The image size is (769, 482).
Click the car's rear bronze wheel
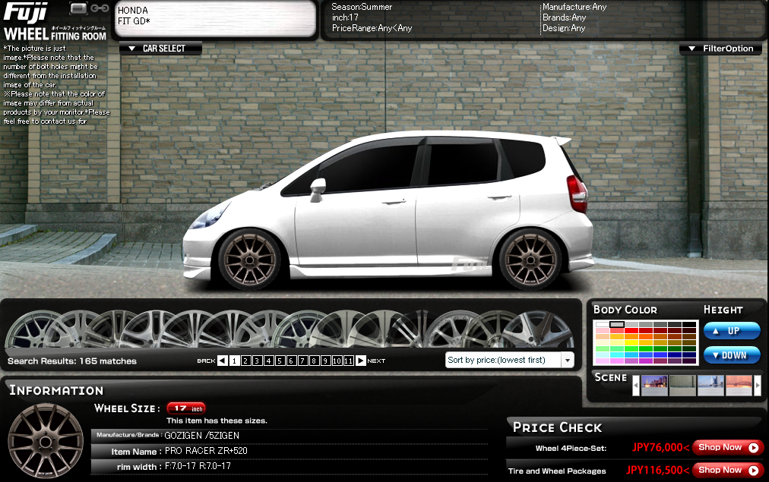[530, 259]
